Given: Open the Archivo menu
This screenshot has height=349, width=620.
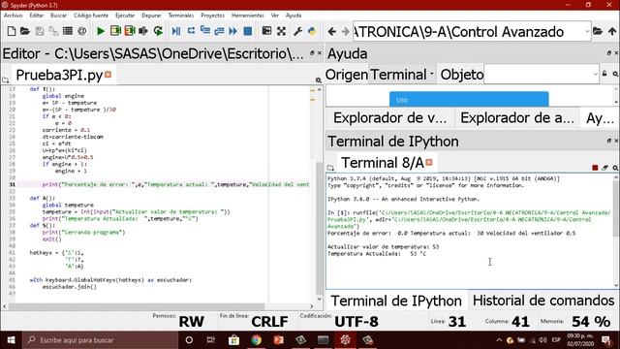Looking at the screenshot, I should tap(13, 16).
